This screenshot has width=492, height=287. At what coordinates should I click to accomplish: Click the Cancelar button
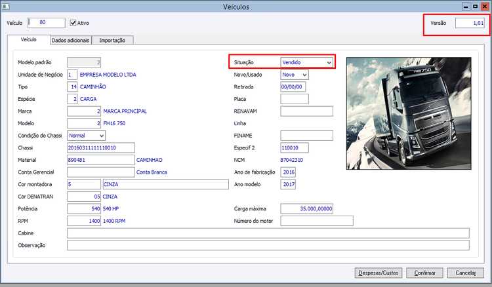[466, 273]
